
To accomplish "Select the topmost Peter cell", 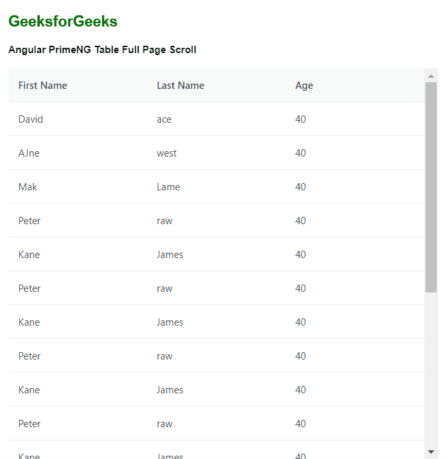I will [30, 221].
